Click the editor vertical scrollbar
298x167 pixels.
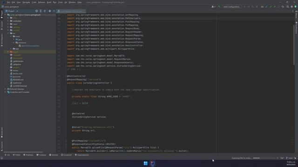click(294, 45)
